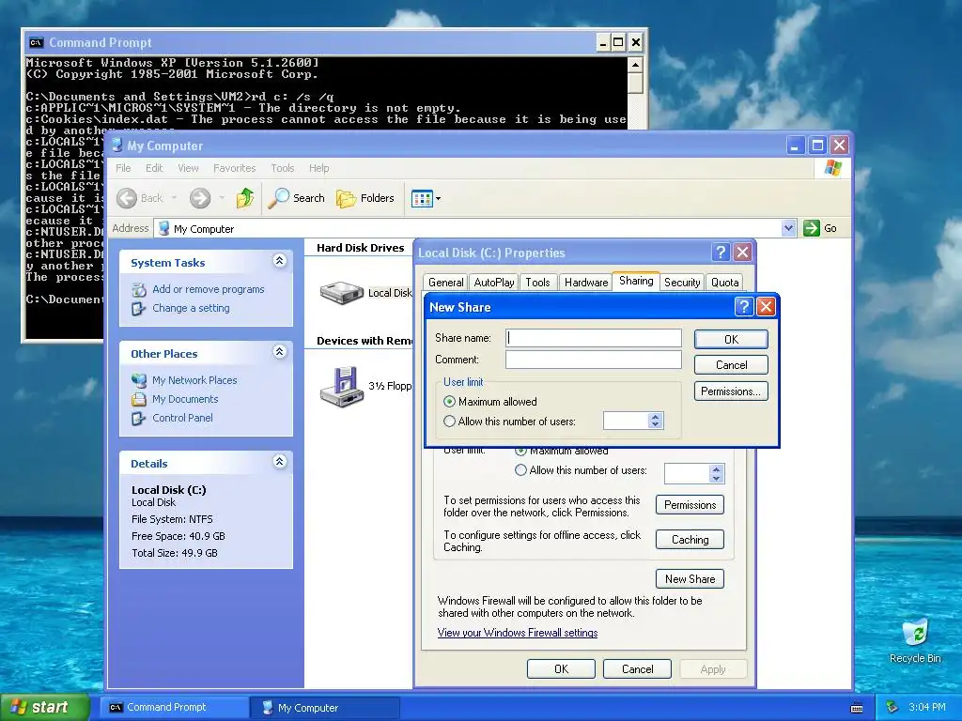The height and width of the screenshot is (721, 962).
Task: Switch to the Quota tab
Action: pos(724,282)
